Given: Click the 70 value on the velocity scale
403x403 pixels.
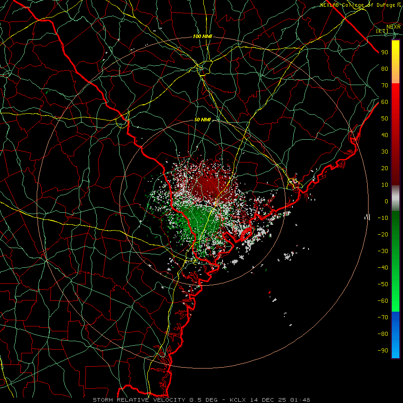Looking at the screenshot, I should [385, 86].
